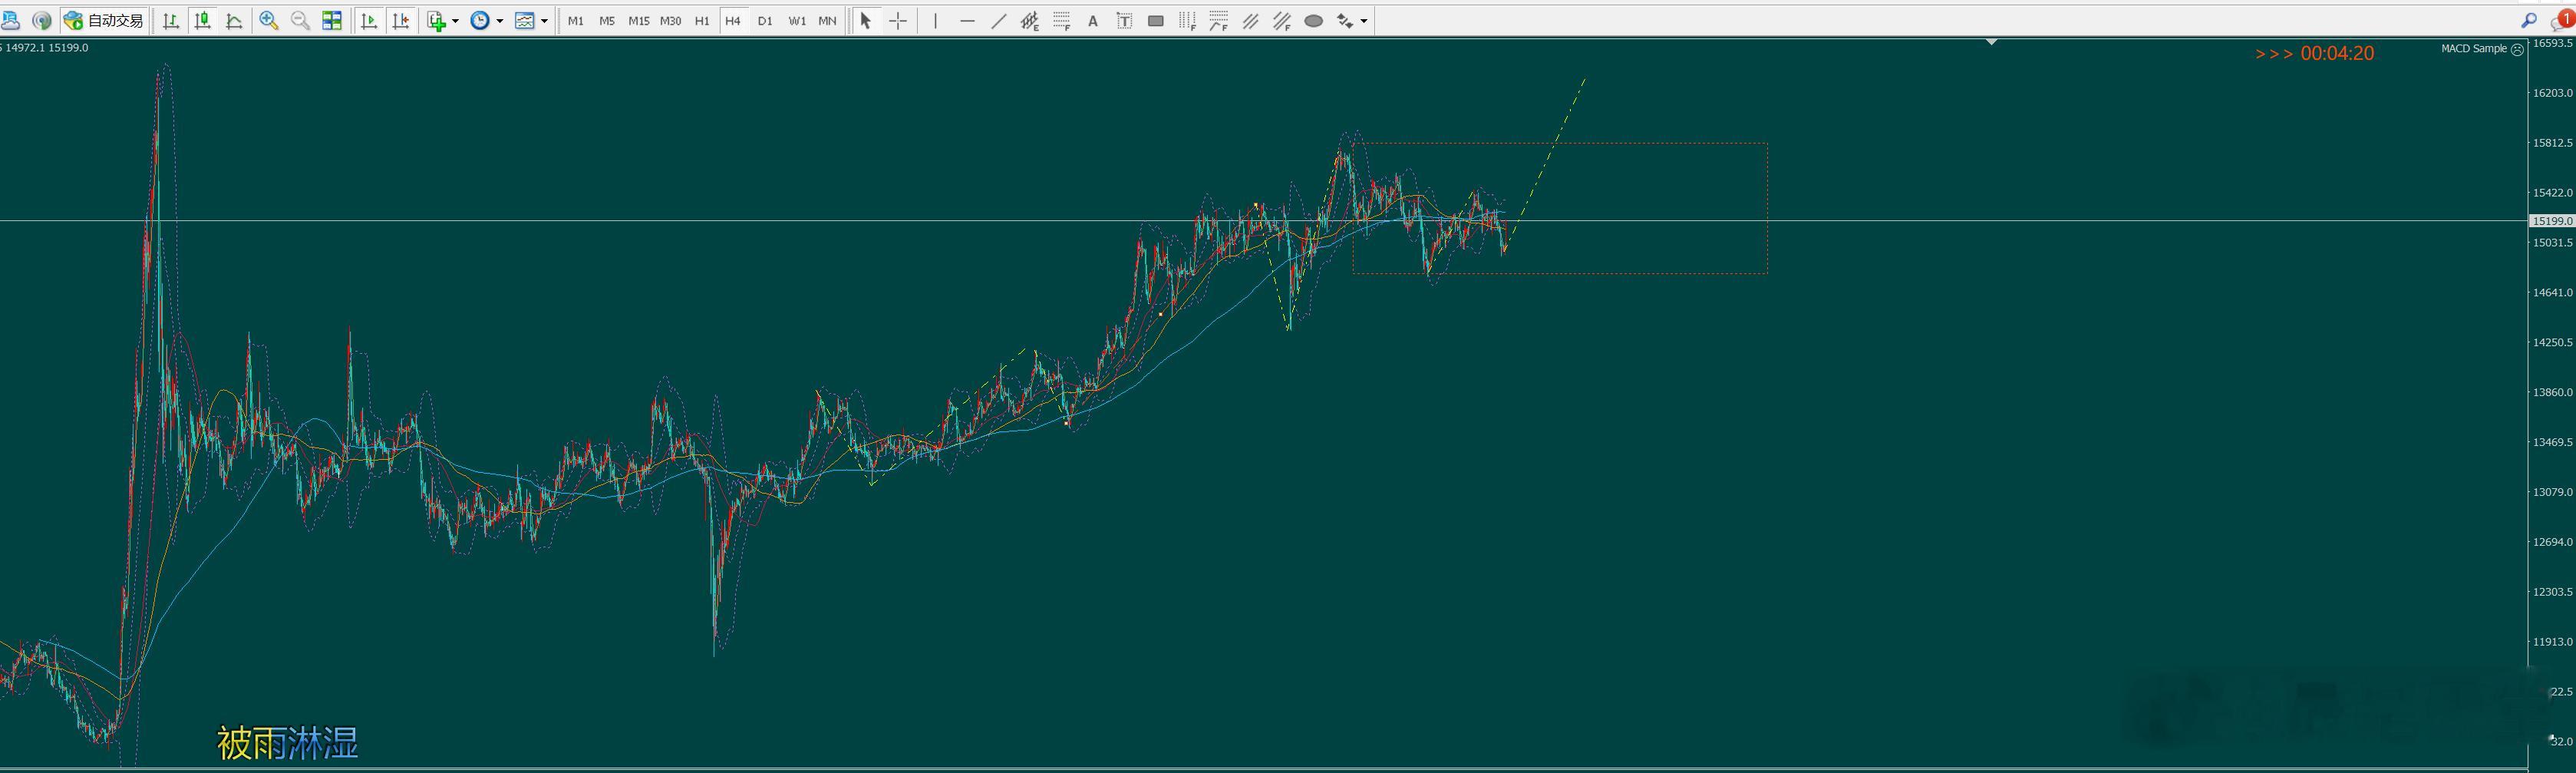Select the M15 timeframe
This screenshot has height=773, width=2576.
point(639,20)
